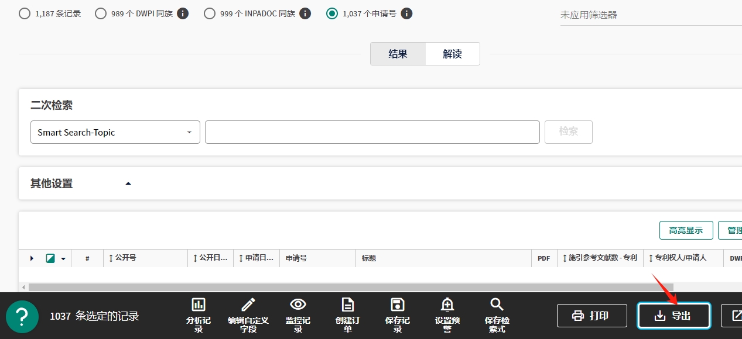Screen dimensions: 742x339
Task: Open 设置预警 bell icon
Action: pyautogui.click(x=447, y=305)
